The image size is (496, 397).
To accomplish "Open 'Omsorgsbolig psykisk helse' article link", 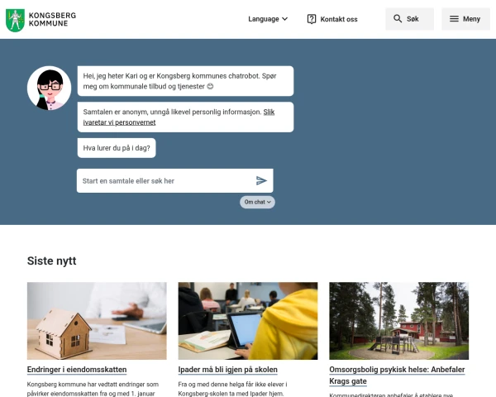I will click(x=397, y=375).
